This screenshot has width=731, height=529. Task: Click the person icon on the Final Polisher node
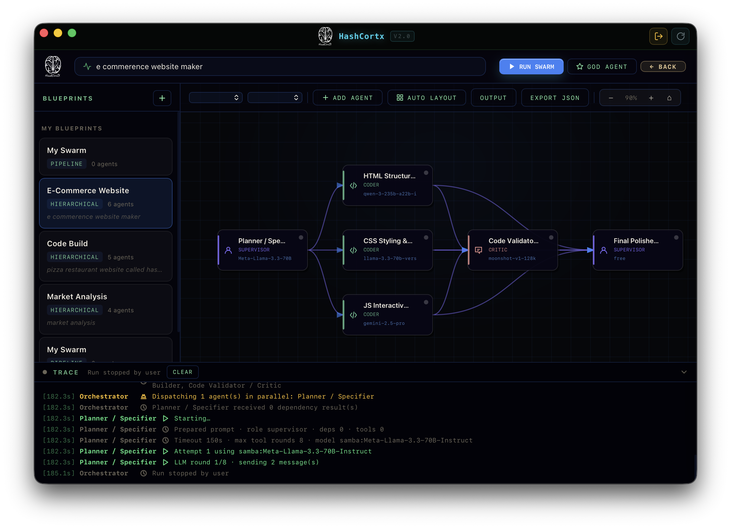[x=603, y=250]
